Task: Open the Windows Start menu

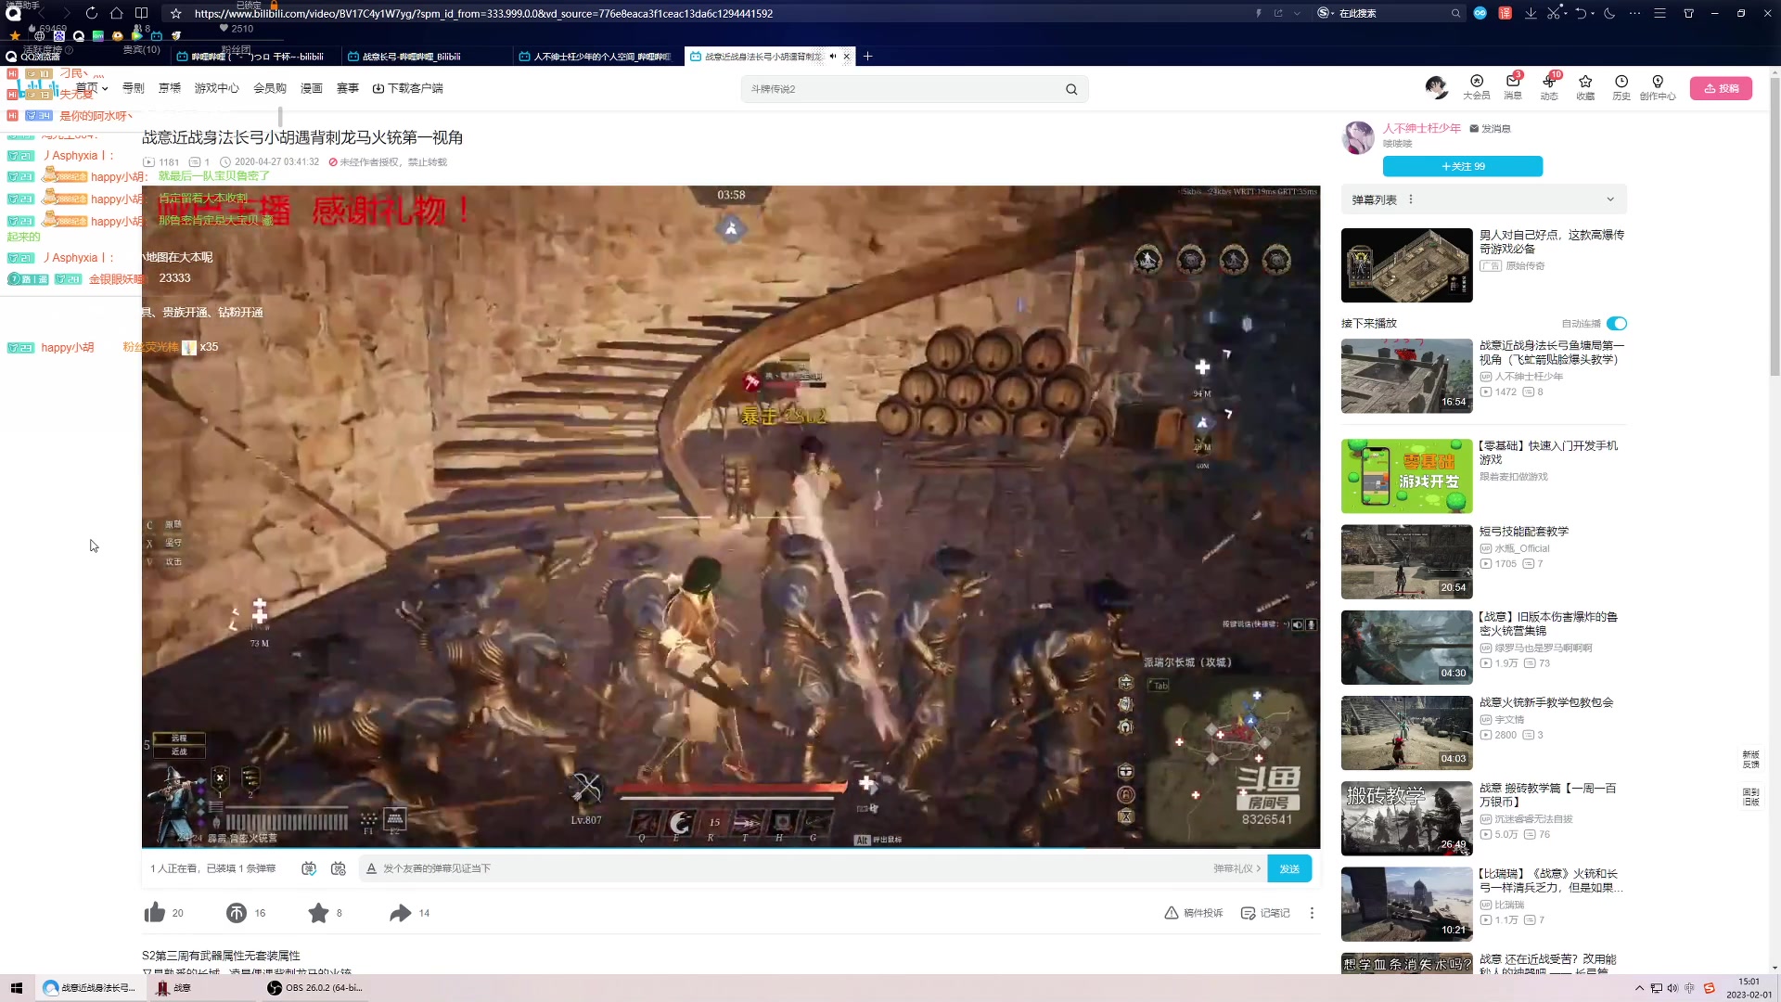Action: tap(16, 988)
